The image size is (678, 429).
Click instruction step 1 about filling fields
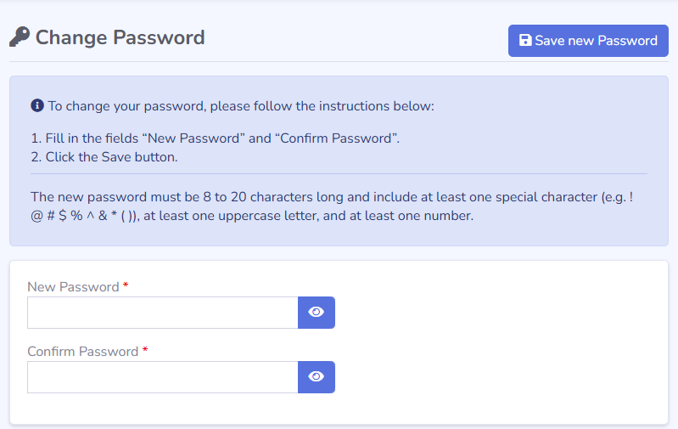tap(215, 138)
